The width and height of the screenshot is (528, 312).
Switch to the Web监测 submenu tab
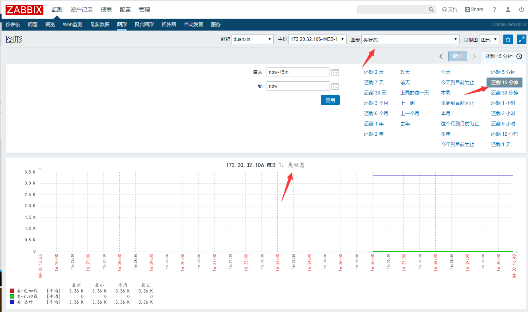[x=72, y=25]
